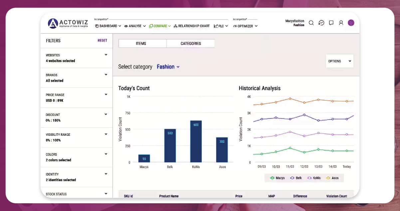Screen dimensions: 400x211
Task: Click the Asos bar labeled 300
Action: coord(222,150)
